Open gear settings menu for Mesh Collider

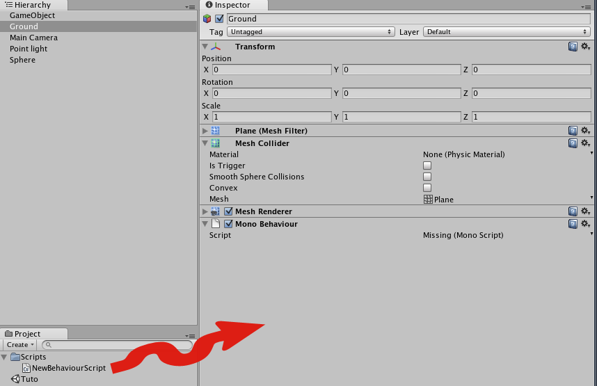click(x=585, y=143)
